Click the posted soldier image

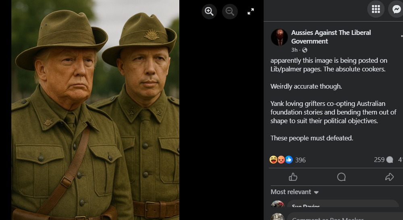pyautogui.click(x=95, y=110)
